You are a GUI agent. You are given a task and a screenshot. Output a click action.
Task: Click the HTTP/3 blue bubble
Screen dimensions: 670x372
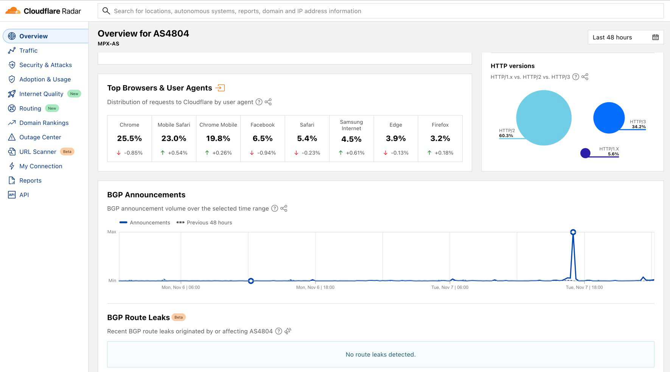point(609,118)
